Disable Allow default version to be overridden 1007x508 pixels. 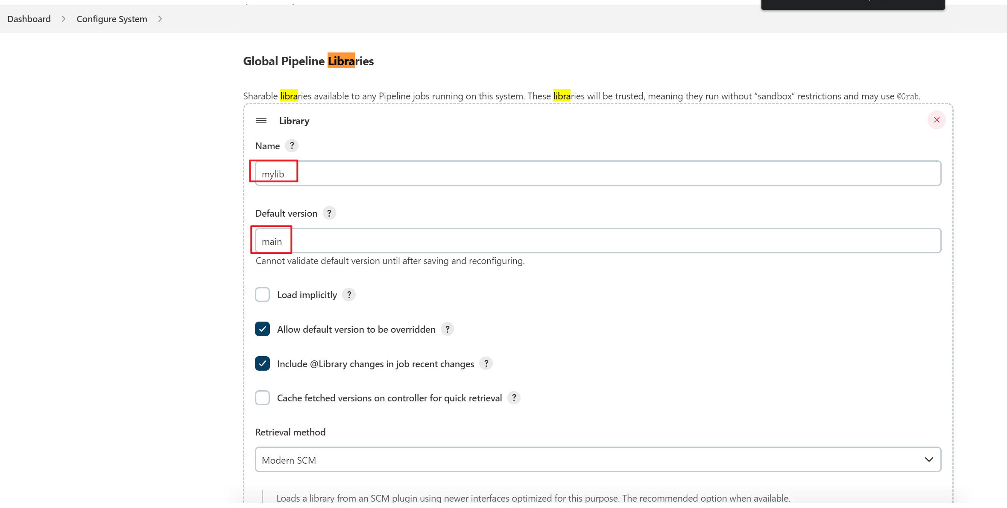coord(263,329)
